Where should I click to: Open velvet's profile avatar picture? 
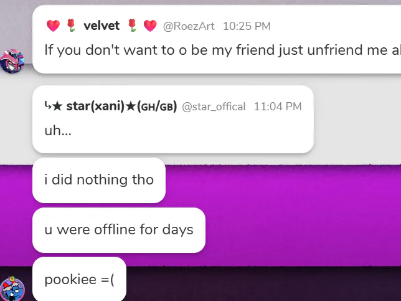pos(12,61)
